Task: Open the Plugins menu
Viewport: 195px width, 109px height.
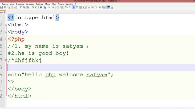Action: 61,4
